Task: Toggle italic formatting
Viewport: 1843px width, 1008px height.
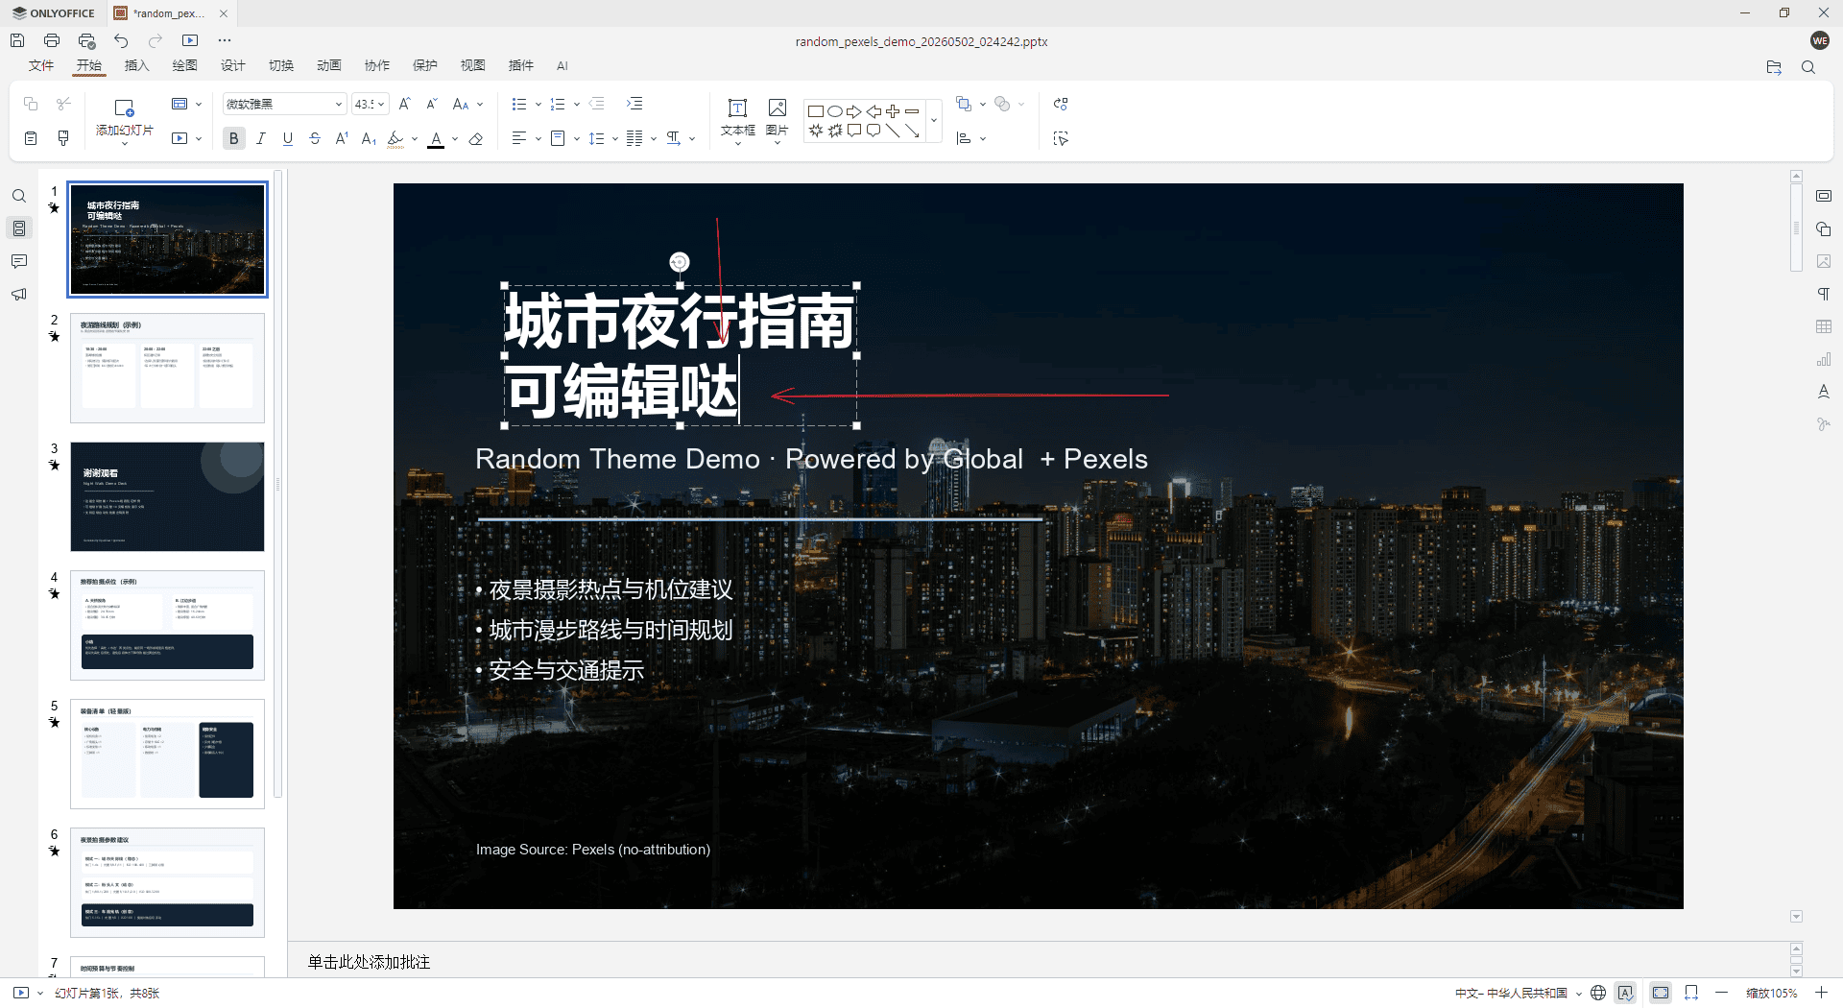Action: (x=260, y=138)
